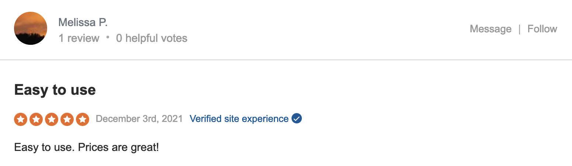Select the fifth orange rating star

coord(83,119)
